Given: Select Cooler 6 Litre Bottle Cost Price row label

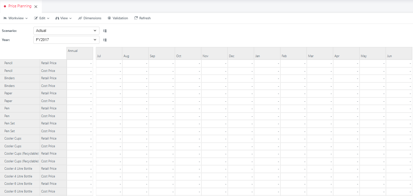Looking at the screenshot, I should (x=20, y=191).
